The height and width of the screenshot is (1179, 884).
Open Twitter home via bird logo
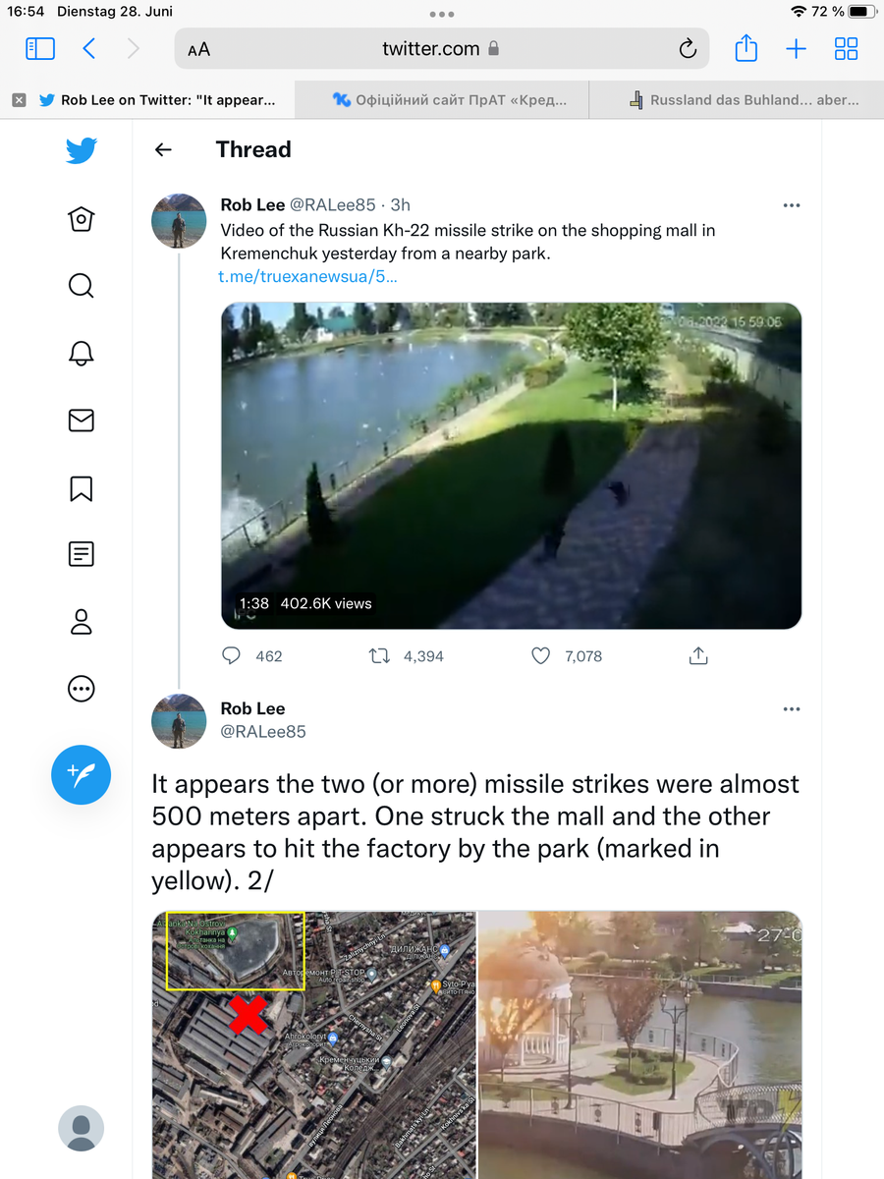(82, 150)
